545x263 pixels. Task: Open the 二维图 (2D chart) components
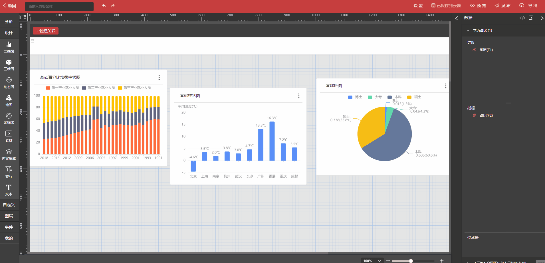(x=9, y=47)
